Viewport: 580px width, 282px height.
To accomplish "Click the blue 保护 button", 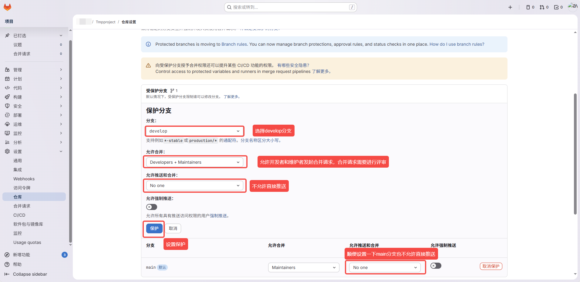I will (154, 228).
